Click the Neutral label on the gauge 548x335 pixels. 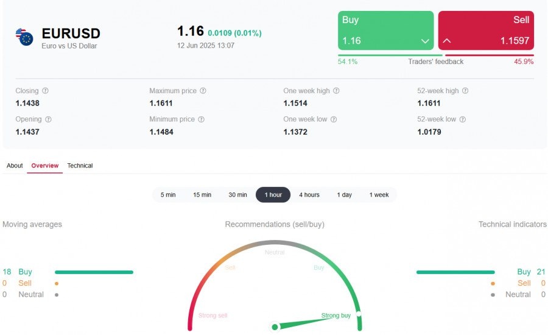pos(275,252)
